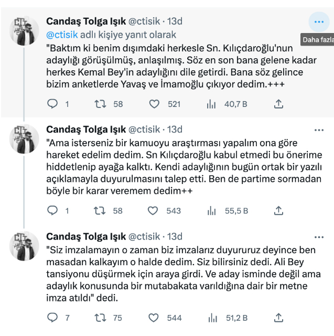This screenshot has width=334, height=336.
Task: Retweet the first tweet with 58 retweets
Action: (x=99, y=104)
